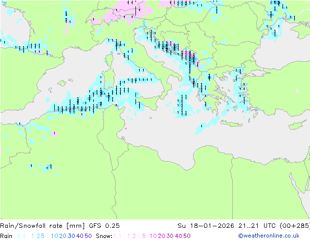
Task: Select the snow legend value 0.1
Action: click(117, 236)
